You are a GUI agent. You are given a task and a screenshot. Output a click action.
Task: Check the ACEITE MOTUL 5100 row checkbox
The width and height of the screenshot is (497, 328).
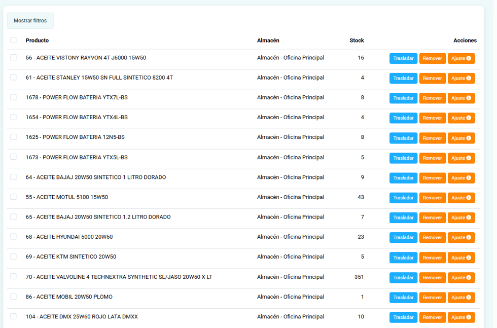[x=13, y=197]
